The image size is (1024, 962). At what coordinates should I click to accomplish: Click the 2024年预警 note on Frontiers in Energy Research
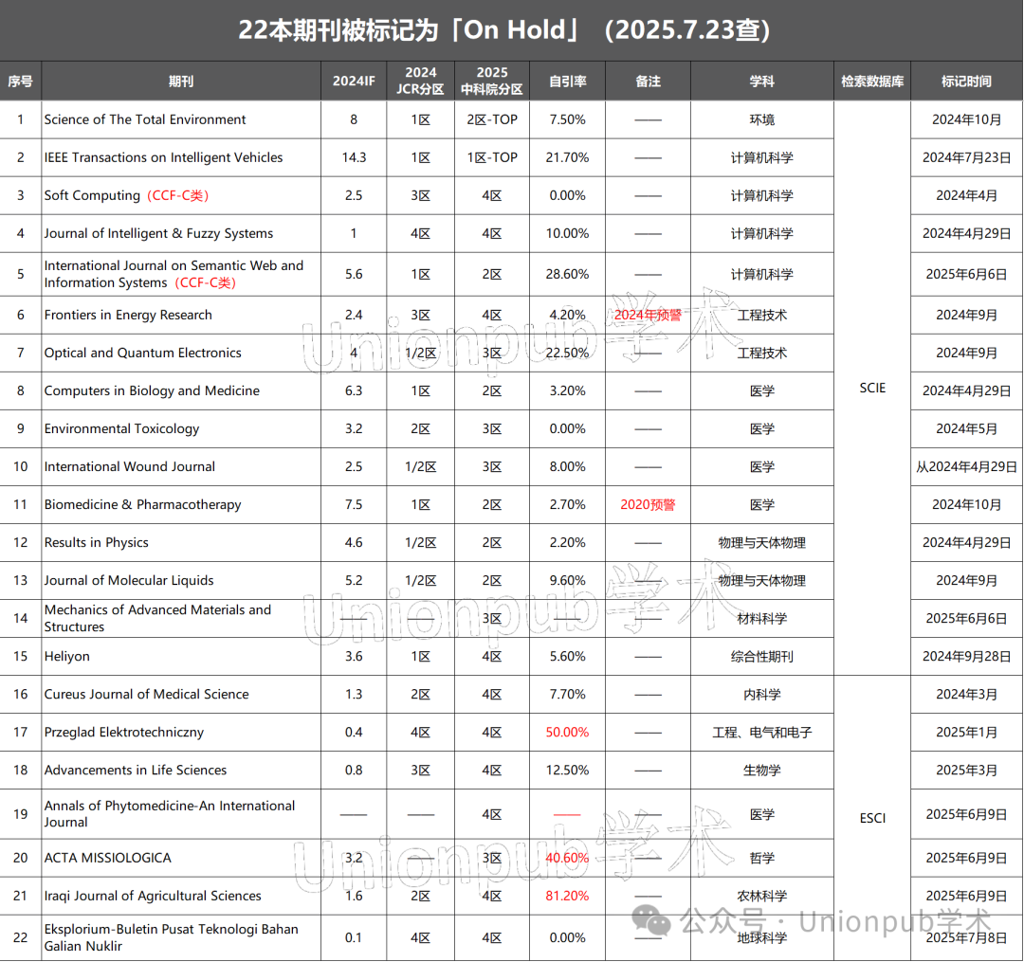[x=648, y=315]
